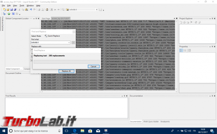The height and width of the screenshot is (134, 217).
Task: Open Properties panel options arrow
Action: (210, 47)
